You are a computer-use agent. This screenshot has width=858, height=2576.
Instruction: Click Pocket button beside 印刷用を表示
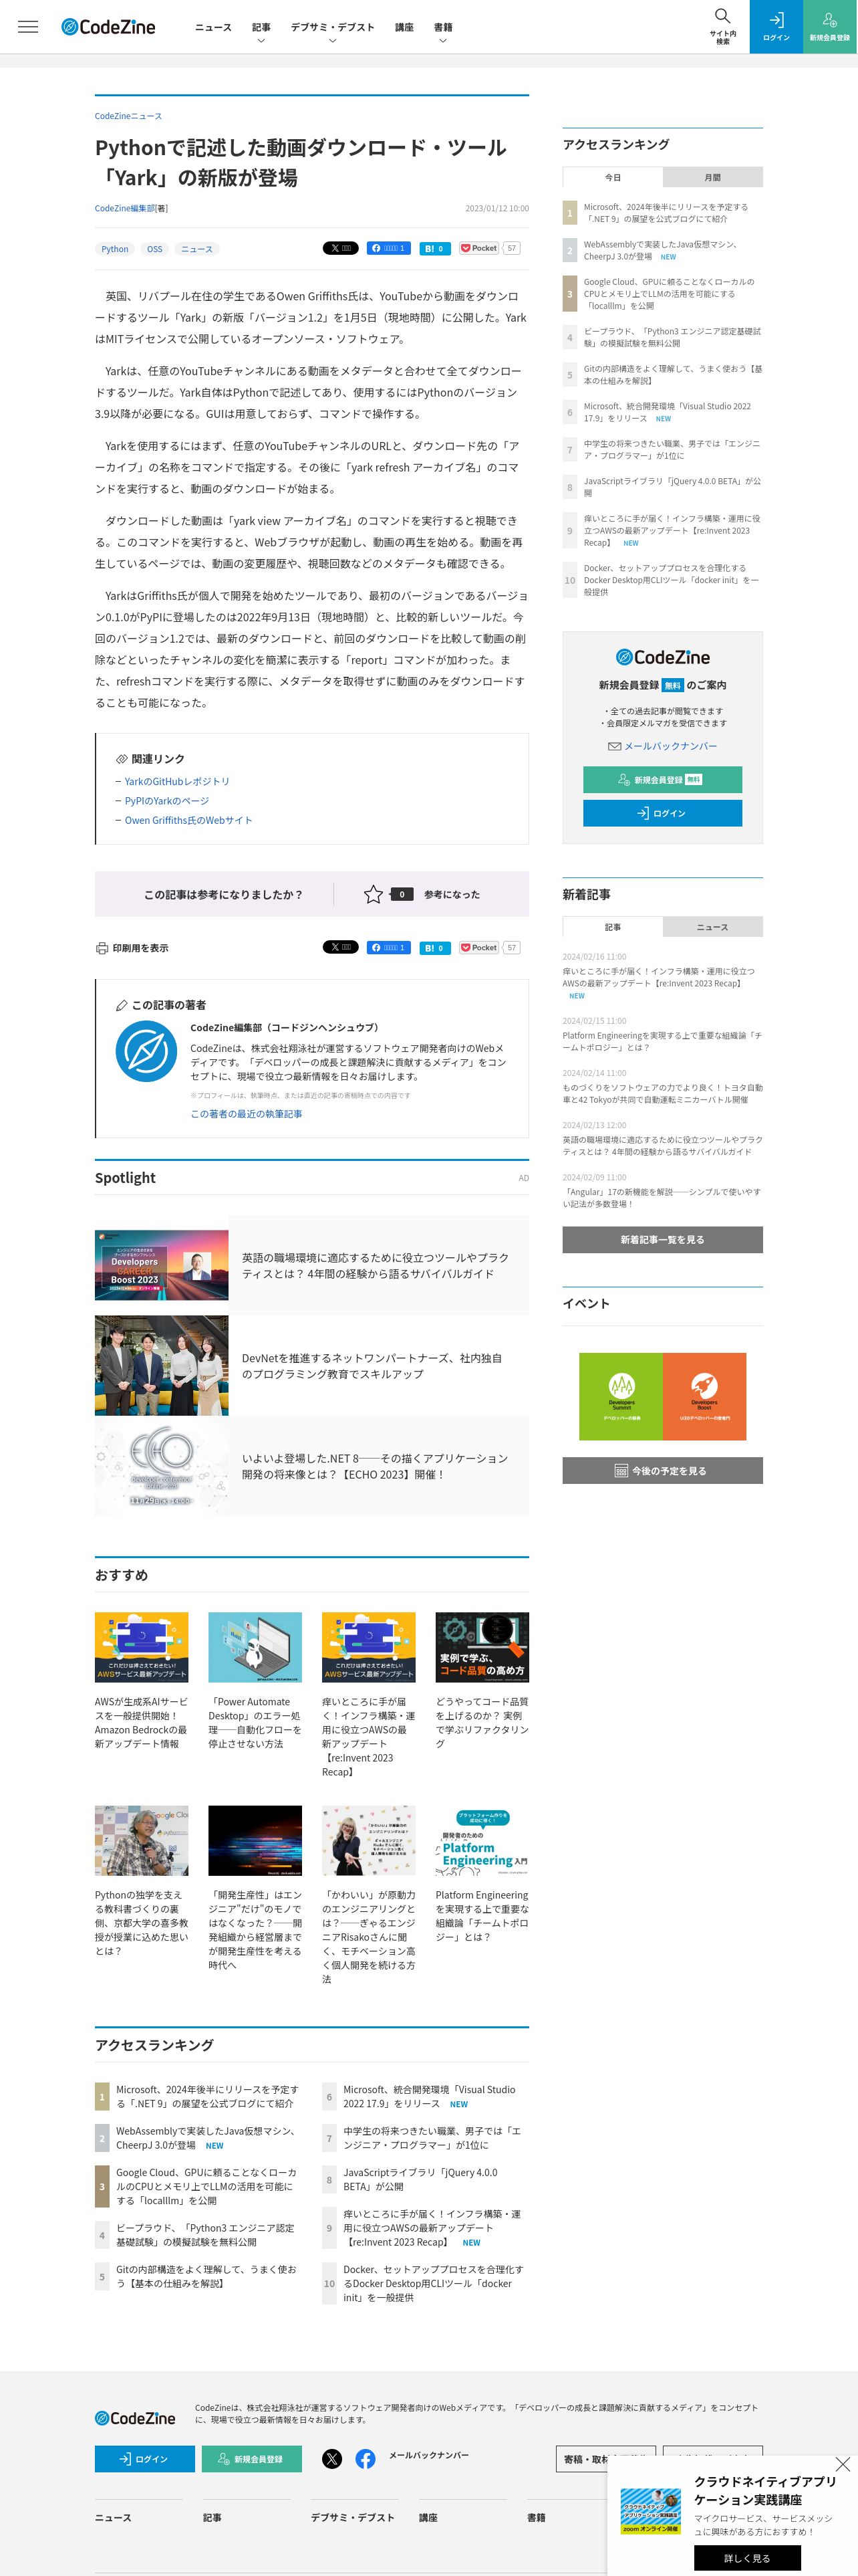click(478, 947)
